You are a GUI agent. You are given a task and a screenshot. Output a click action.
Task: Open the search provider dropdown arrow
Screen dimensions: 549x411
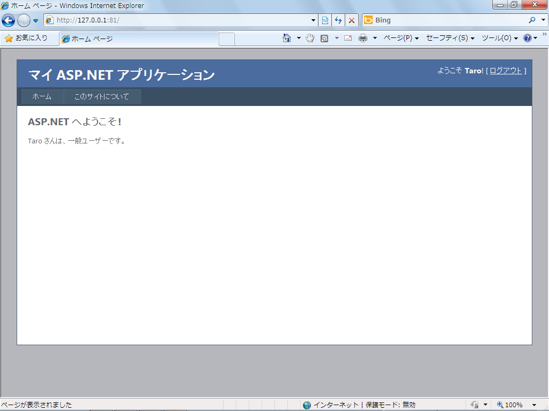pos(543,20)
